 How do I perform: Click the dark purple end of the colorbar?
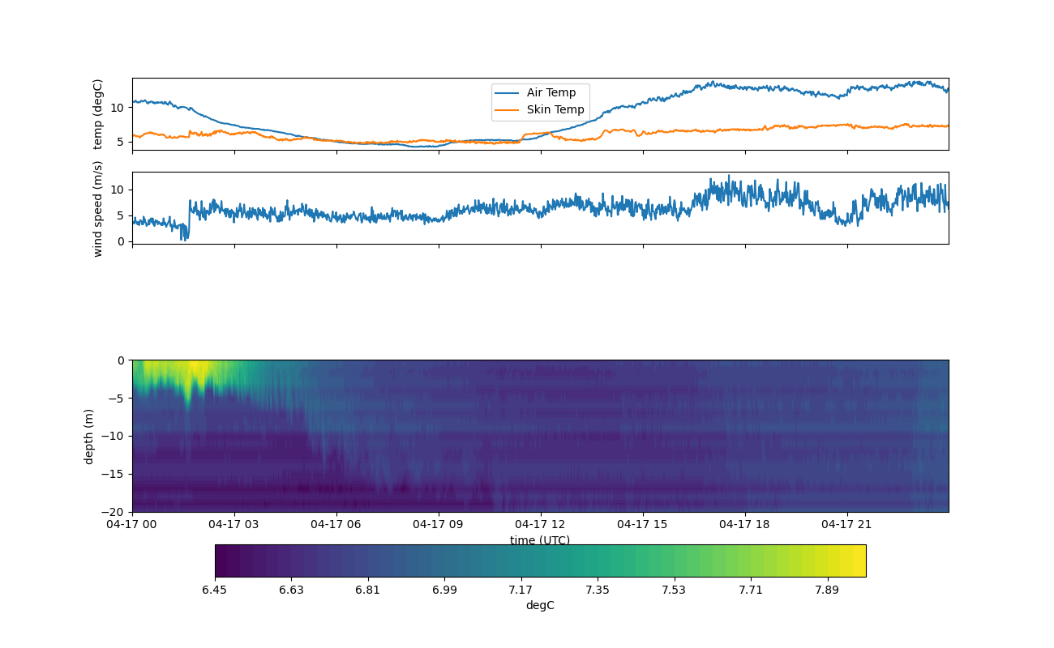click(223, 561)
